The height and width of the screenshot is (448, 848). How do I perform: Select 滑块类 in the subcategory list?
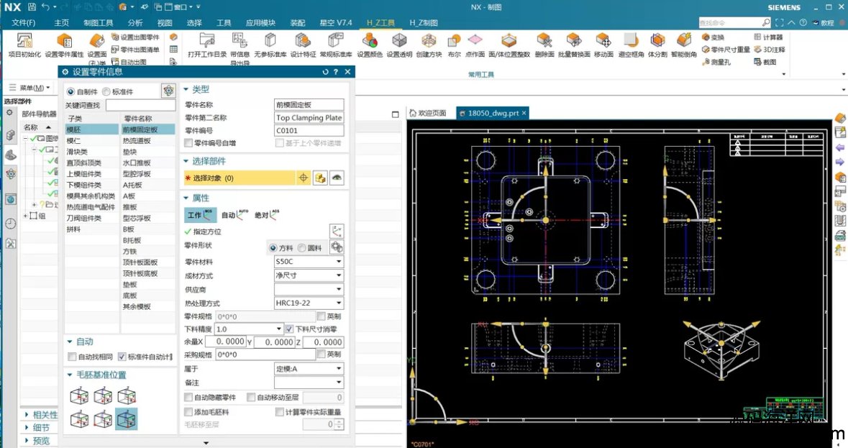pyautogui.click(x=92, y=152)
